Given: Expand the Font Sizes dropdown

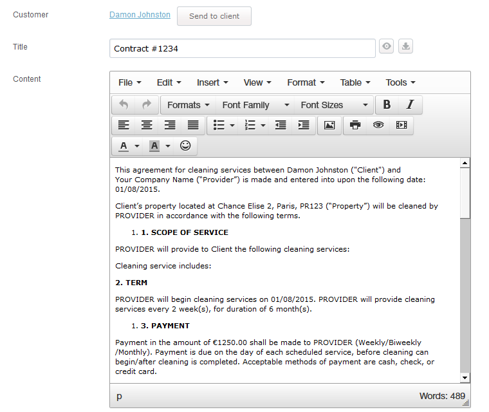Looking at the screenshot, I should (x=334, y=105).
